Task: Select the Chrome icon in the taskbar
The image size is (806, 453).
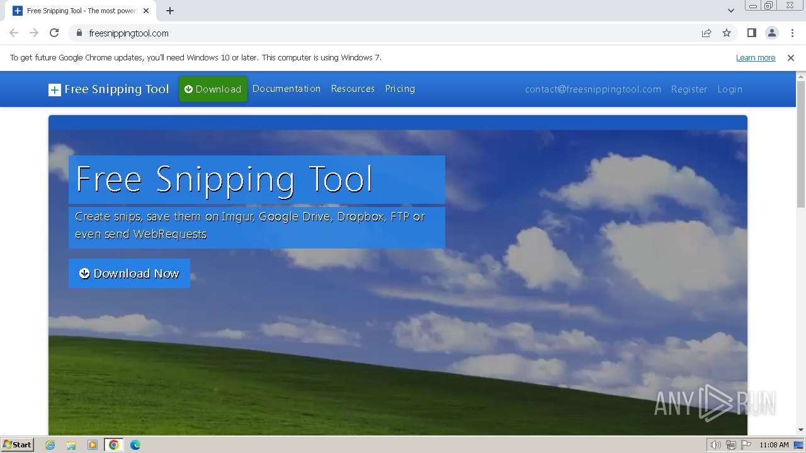Action: pyautogui.click(x=114, y=445)
